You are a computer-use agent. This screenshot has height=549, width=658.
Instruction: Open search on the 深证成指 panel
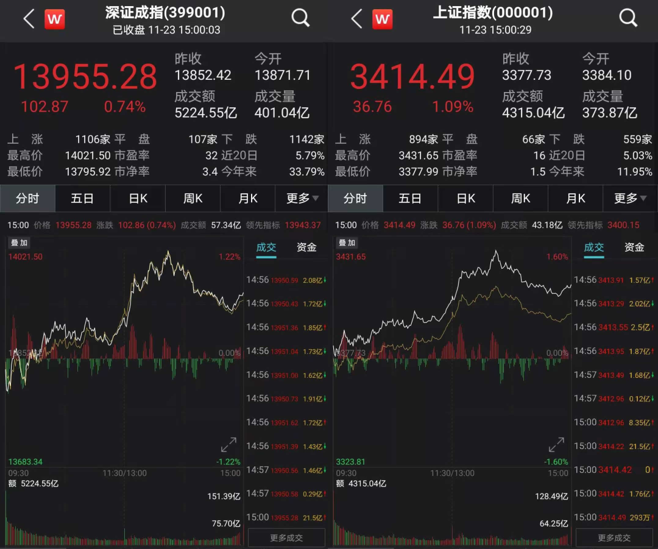coord(300,19)
